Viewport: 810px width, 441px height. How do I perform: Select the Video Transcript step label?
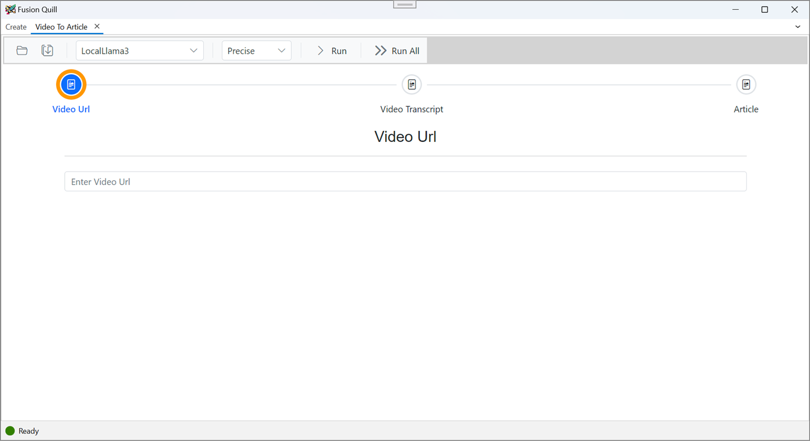pyautogui.click(x=411, y=109)
